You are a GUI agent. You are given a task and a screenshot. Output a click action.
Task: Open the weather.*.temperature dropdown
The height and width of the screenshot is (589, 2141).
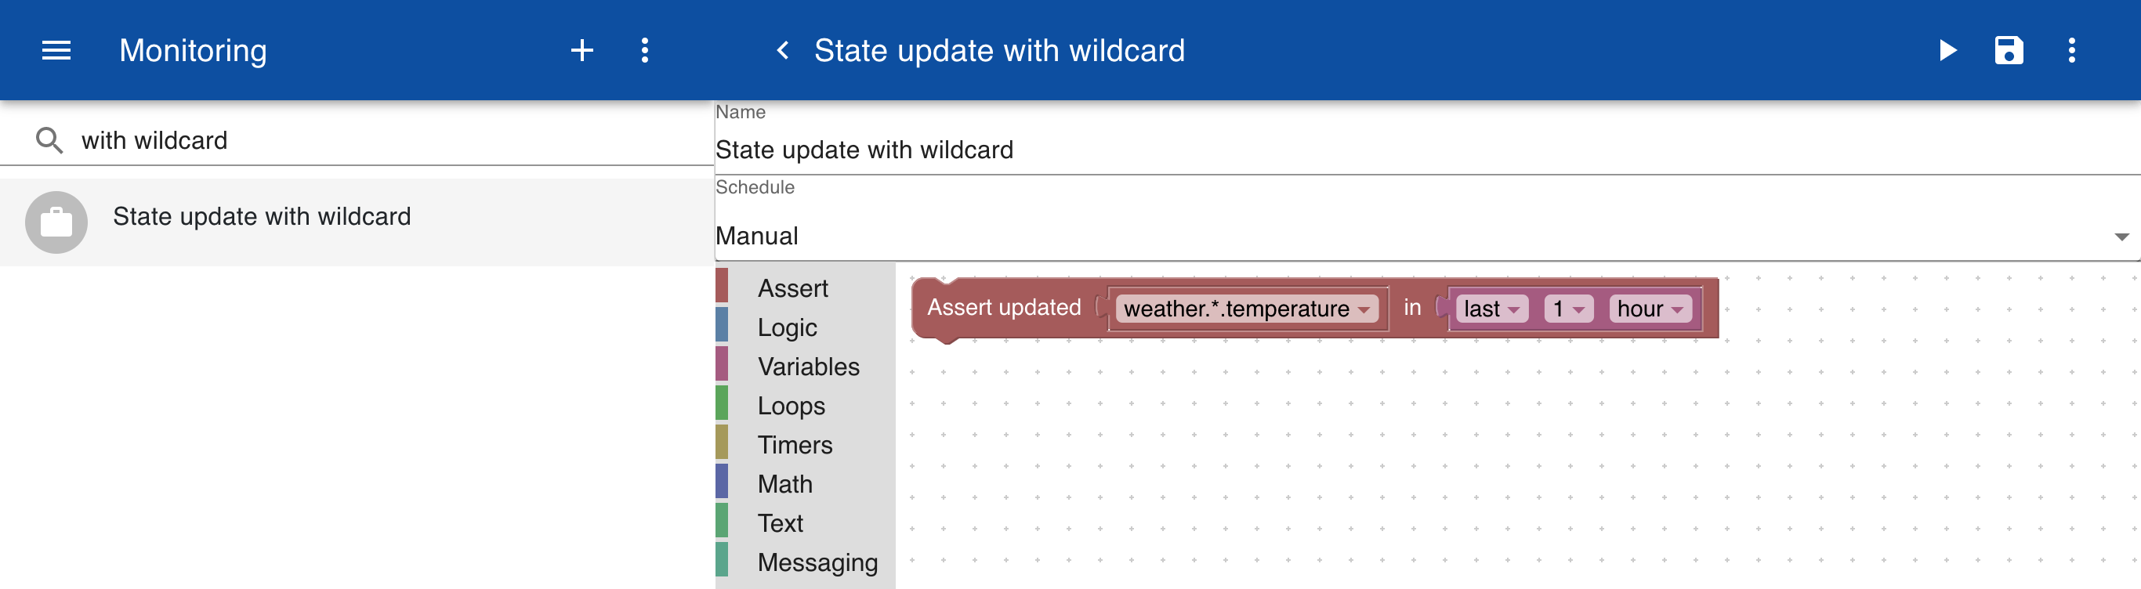pos(1247,309)
